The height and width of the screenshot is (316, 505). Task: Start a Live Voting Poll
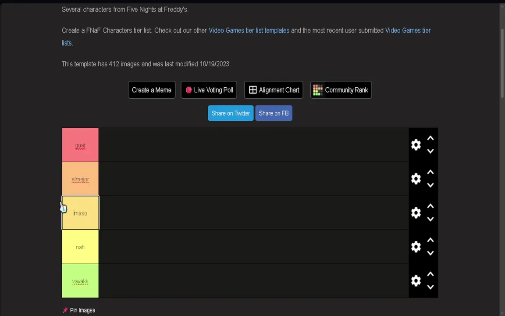pyautogui.click(x=209, y=90)
